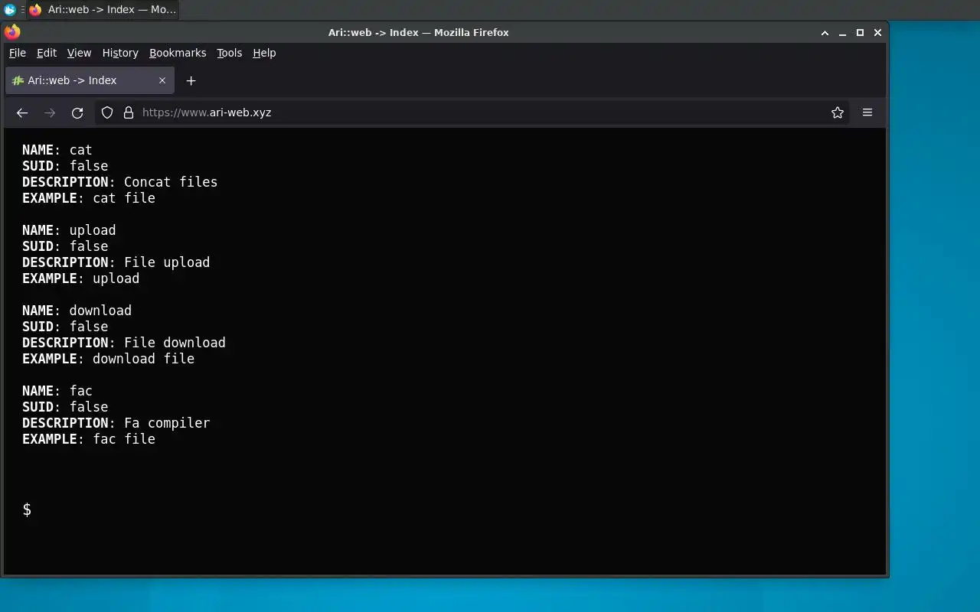Viewport: 980px width, 612px height.
Task: Click 'EXAMPLE: download file' text
Action: click(x=108, y=359)
